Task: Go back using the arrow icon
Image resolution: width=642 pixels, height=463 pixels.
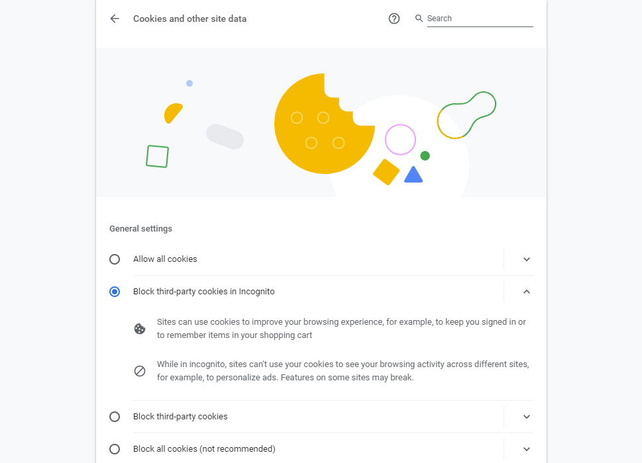Action: (x=115, y=19)
